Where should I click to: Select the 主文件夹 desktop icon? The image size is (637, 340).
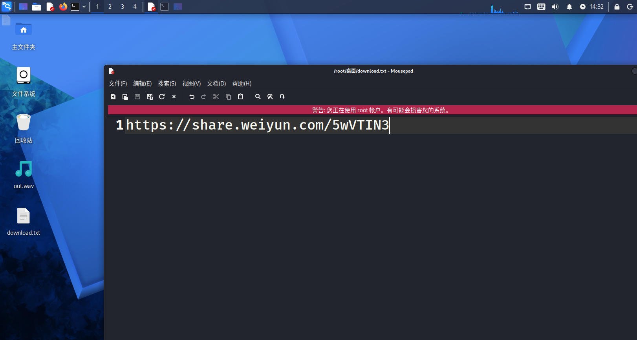pos(24,36)
